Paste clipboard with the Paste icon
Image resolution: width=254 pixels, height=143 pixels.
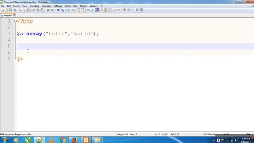[42, 10]
